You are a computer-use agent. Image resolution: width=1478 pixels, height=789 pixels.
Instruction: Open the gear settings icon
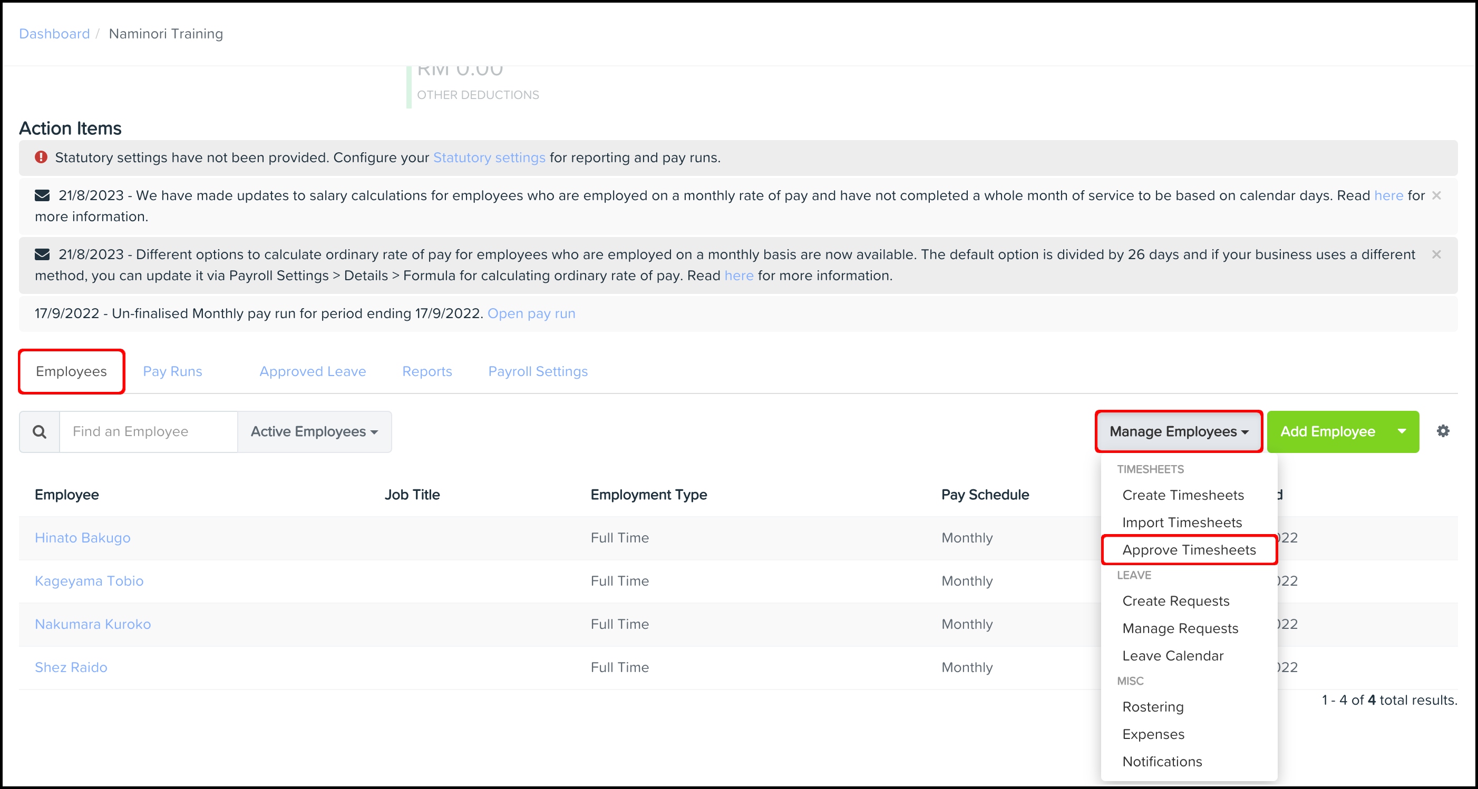pos(1443,431)
